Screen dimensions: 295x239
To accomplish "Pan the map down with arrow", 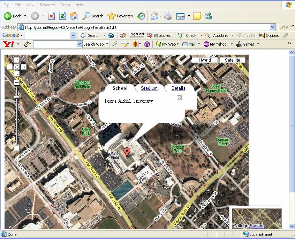I will [17, 74].
